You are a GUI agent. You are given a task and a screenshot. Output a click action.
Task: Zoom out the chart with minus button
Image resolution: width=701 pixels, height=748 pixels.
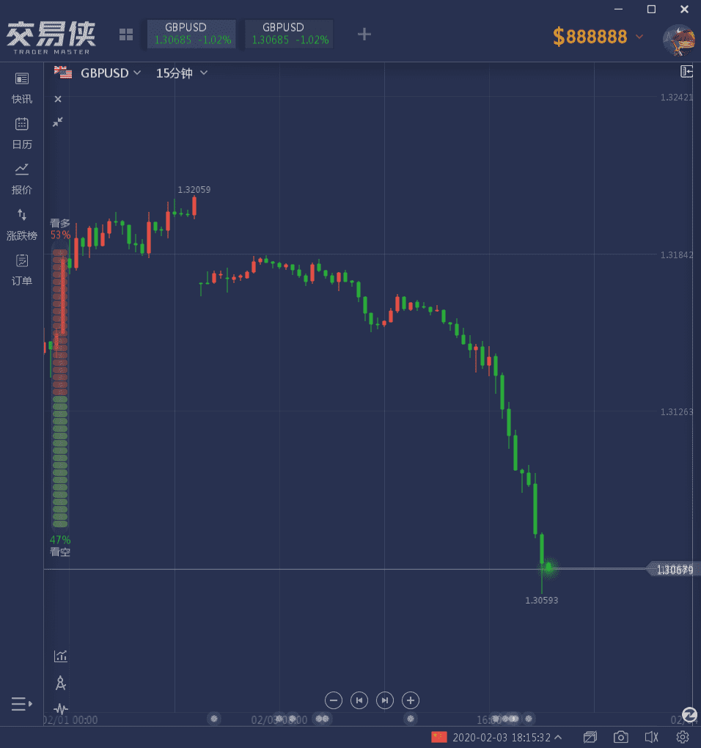(x=334, y=700)
